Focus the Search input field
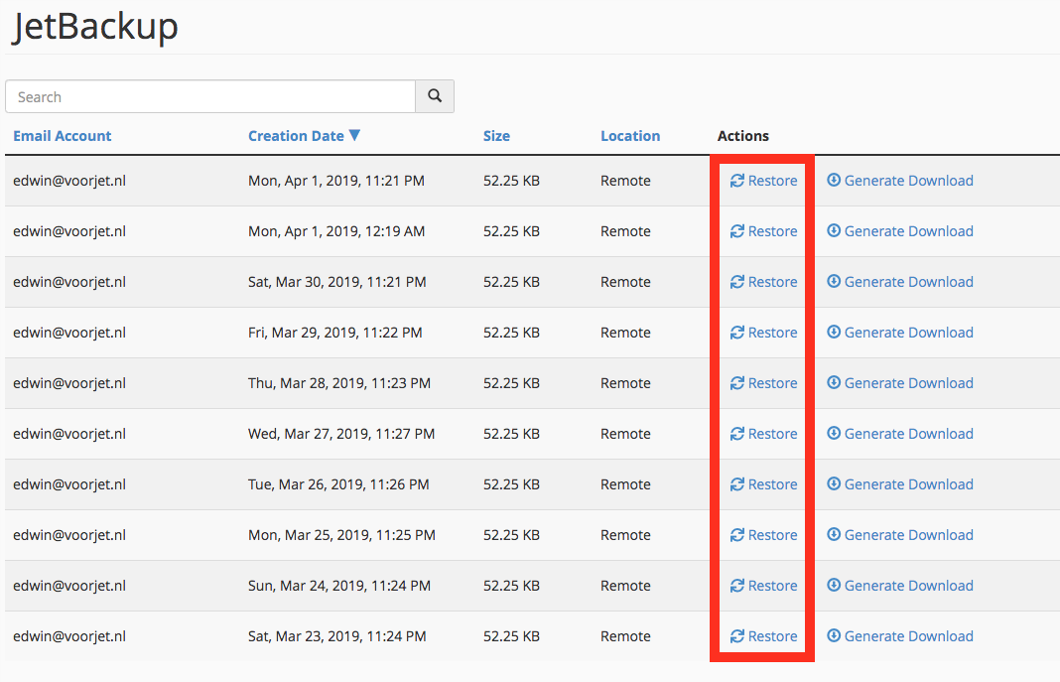The image size is (1060, 682). click(210, 96)
